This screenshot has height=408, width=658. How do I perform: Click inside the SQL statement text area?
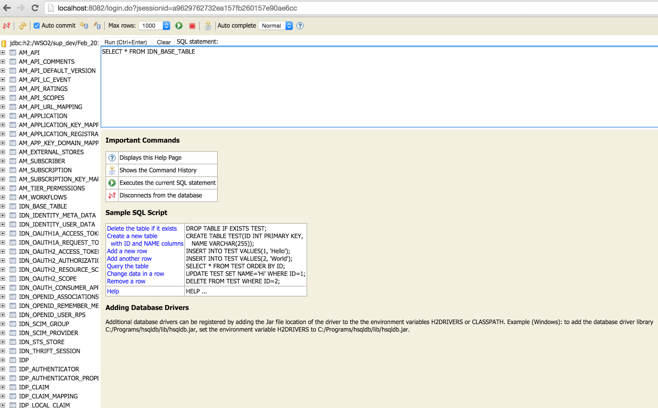[x=379, y=87]
